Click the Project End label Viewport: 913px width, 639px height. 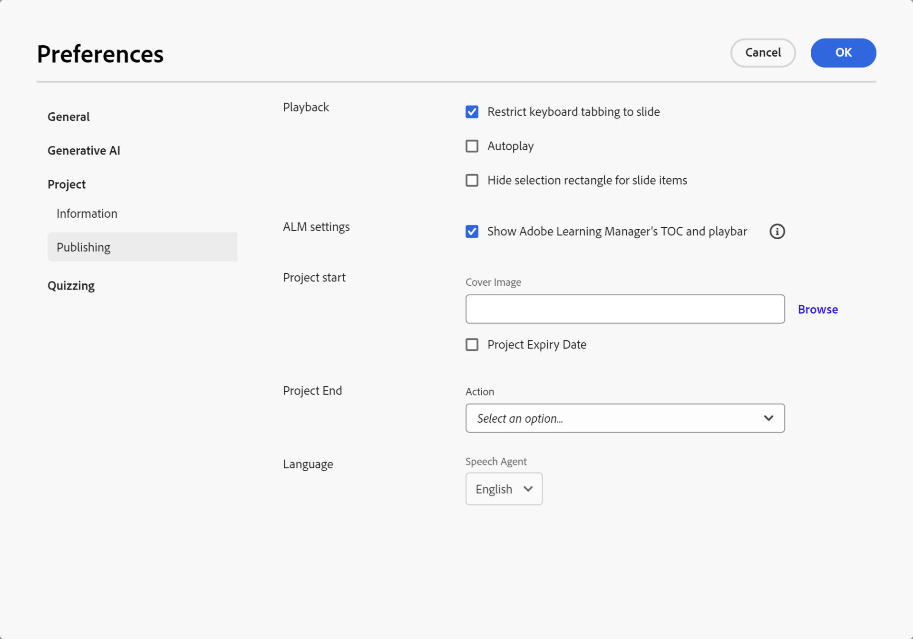[x=312, y=391]
